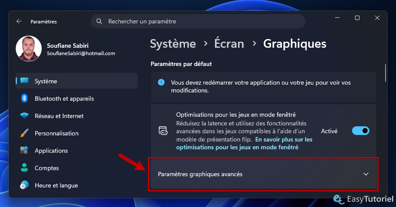The height and width of the screenshot is (207, 396).
Task: Expand Paramètres graphiques avancés section
Action: click(263, 174)
